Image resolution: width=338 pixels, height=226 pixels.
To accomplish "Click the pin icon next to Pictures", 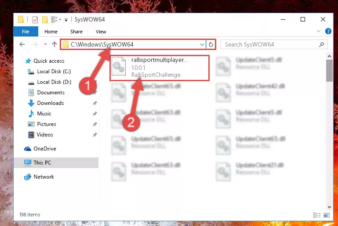I will pyautogui.click(x=94, y=124).
